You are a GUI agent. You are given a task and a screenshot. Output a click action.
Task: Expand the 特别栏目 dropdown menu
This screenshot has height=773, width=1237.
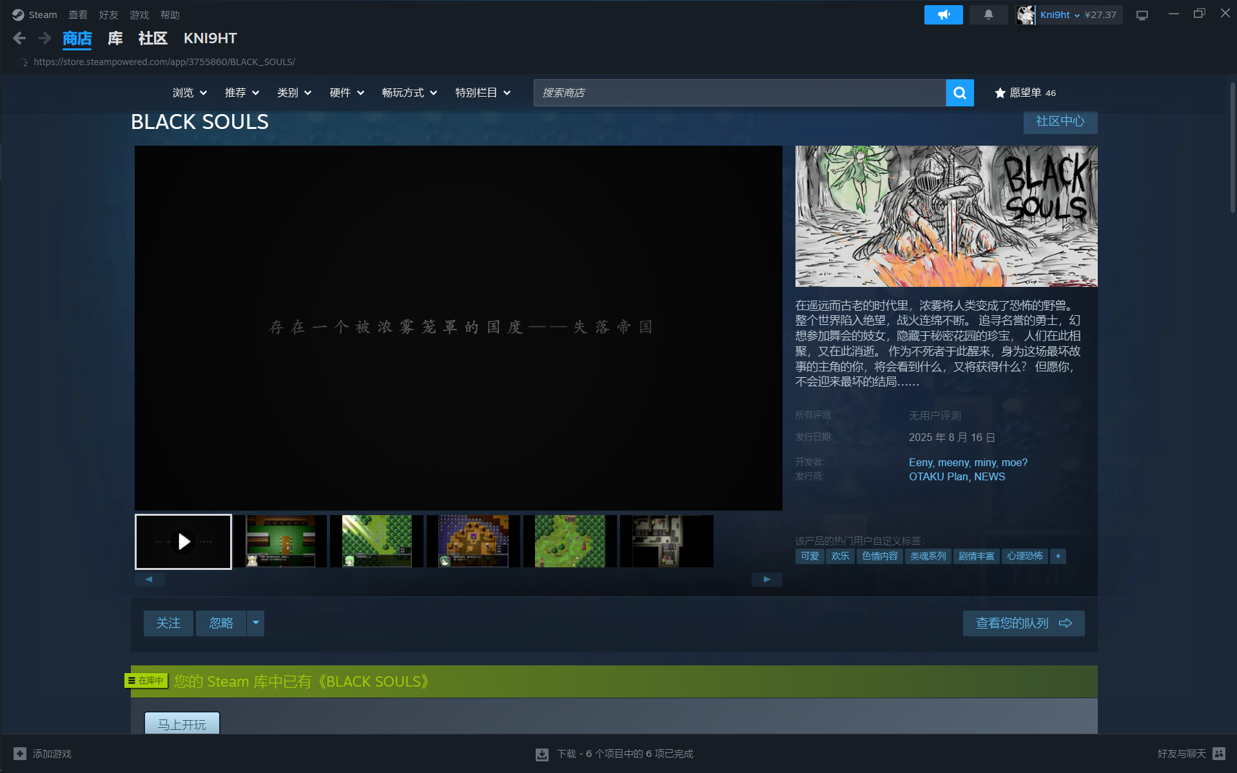click(x=483, y=93)
